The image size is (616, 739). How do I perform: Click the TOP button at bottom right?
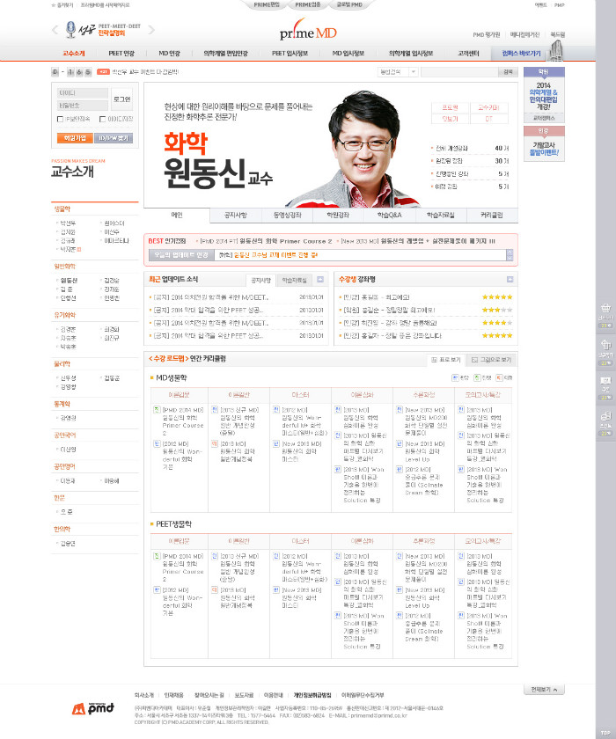click(605, 733)
